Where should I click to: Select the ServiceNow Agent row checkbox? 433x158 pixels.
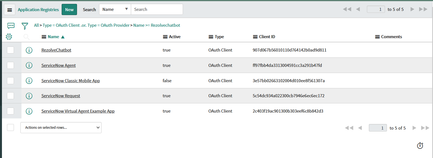coord(10,65)
